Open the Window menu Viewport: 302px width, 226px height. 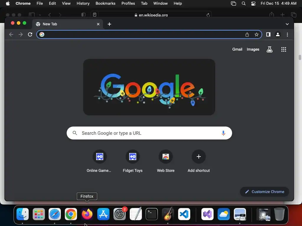[x=160, y=3]
